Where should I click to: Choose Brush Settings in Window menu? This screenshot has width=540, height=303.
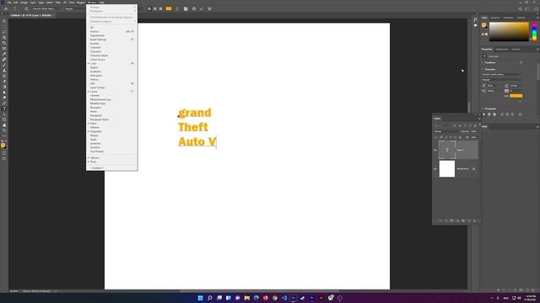[111, 40]
